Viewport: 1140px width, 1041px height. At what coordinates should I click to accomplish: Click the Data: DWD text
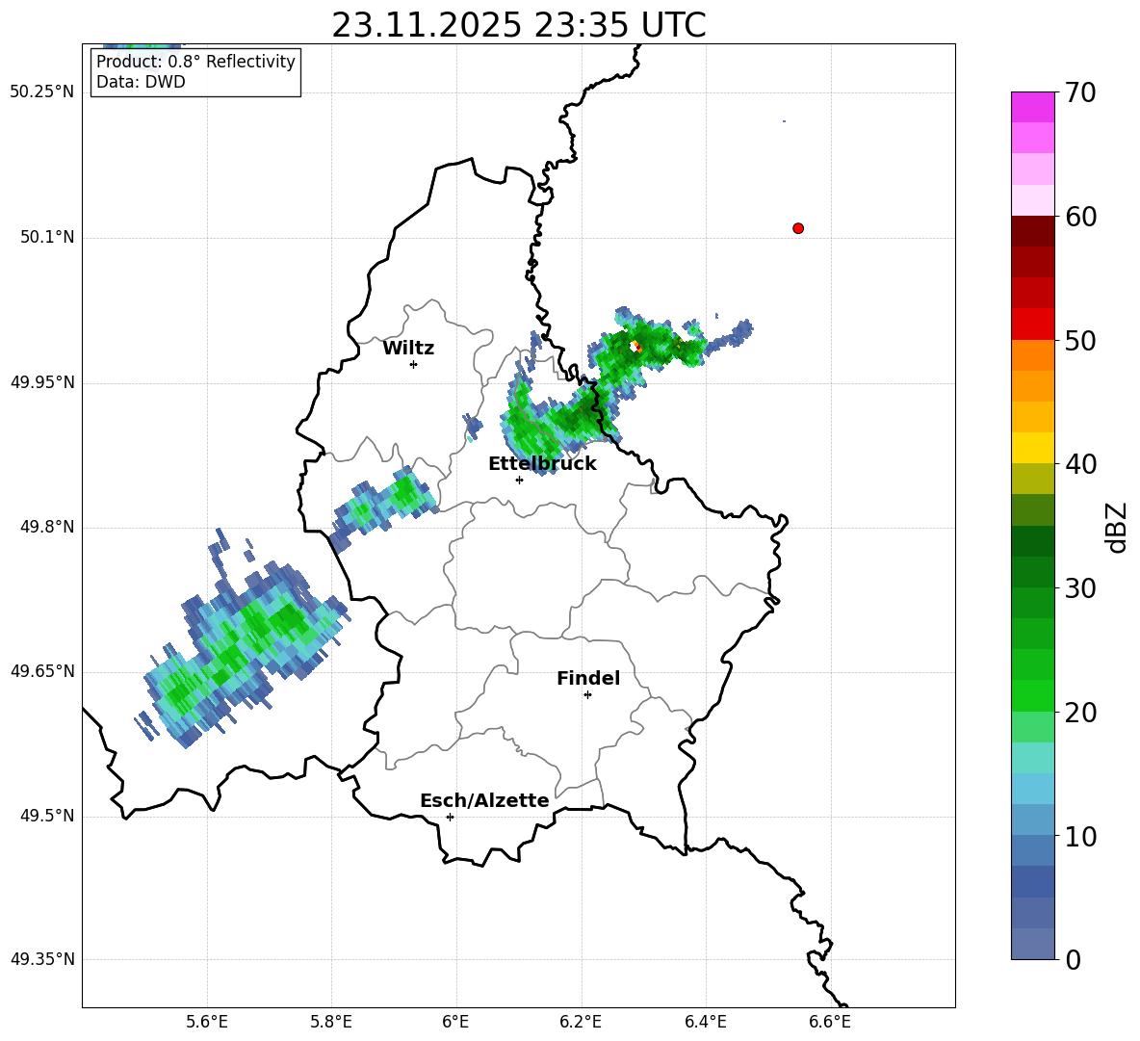[x=141, y=82]
